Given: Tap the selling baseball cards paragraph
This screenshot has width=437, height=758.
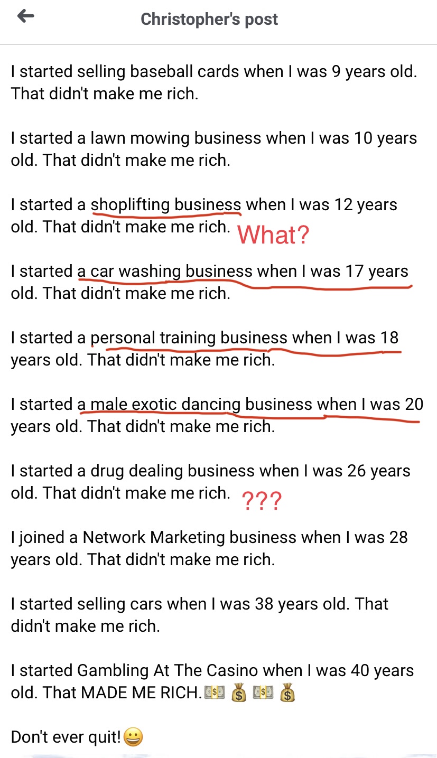Looking at the screenshot, I should [x=214, y=83].
